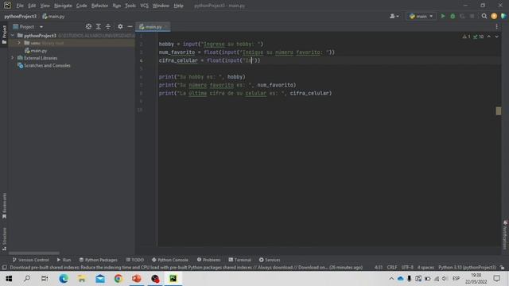Screen dimensions: 509x286
Task: Select Scratches and Consoles in tree
Action: coord(44,65)
